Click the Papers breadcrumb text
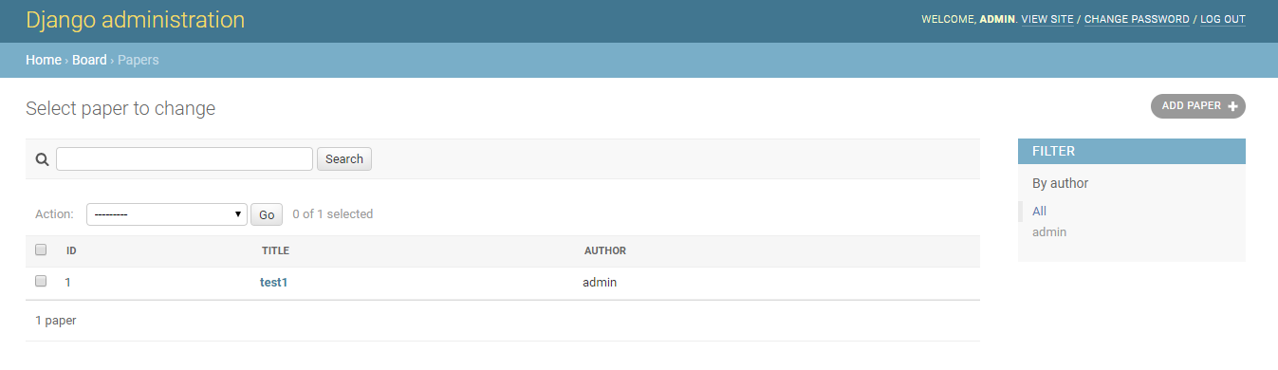Viewport: 1278px width, 370px height. click(x=139, y=60)
